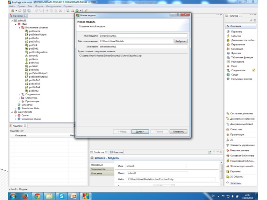Open the Файл menu
Image resolution: width=267 pixels, height=200 pixels.
12,6
